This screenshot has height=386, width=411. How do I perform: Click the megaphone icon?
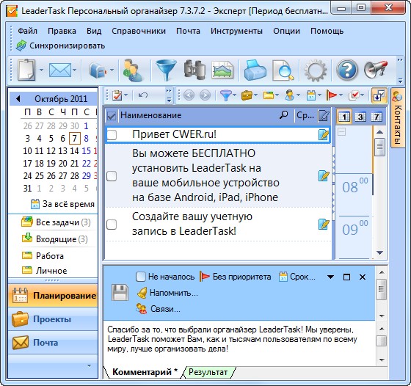point(375,70)
